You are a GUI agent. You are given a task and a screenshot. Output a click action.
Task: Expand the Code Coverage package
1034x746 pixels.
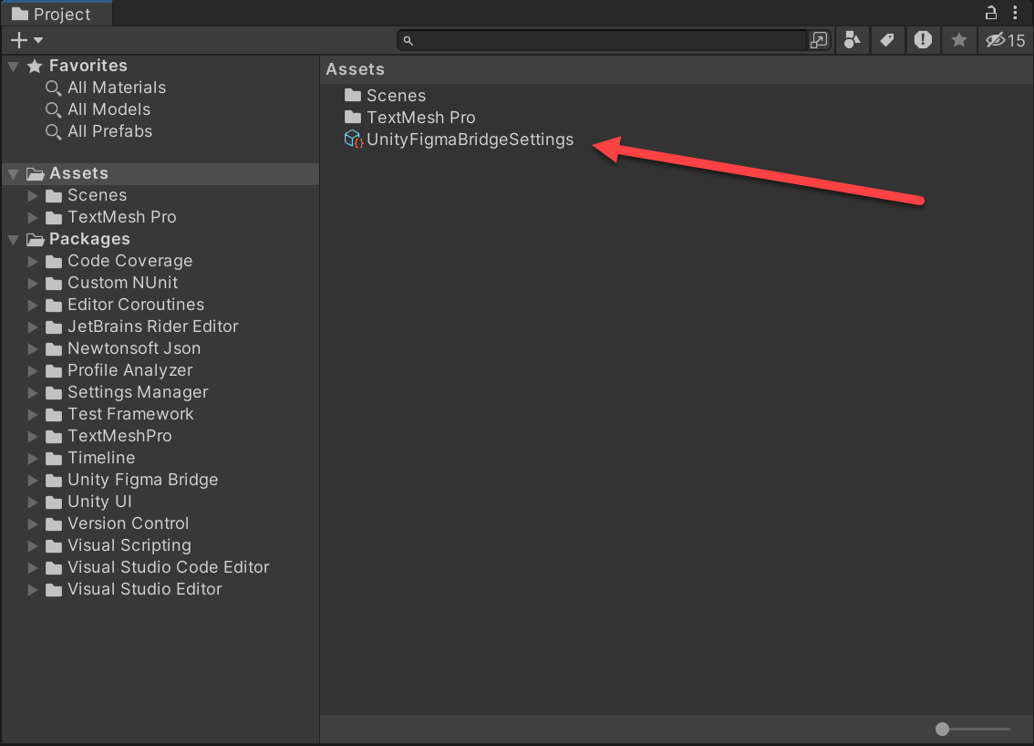pyautogui.click(x=32, y=261)
